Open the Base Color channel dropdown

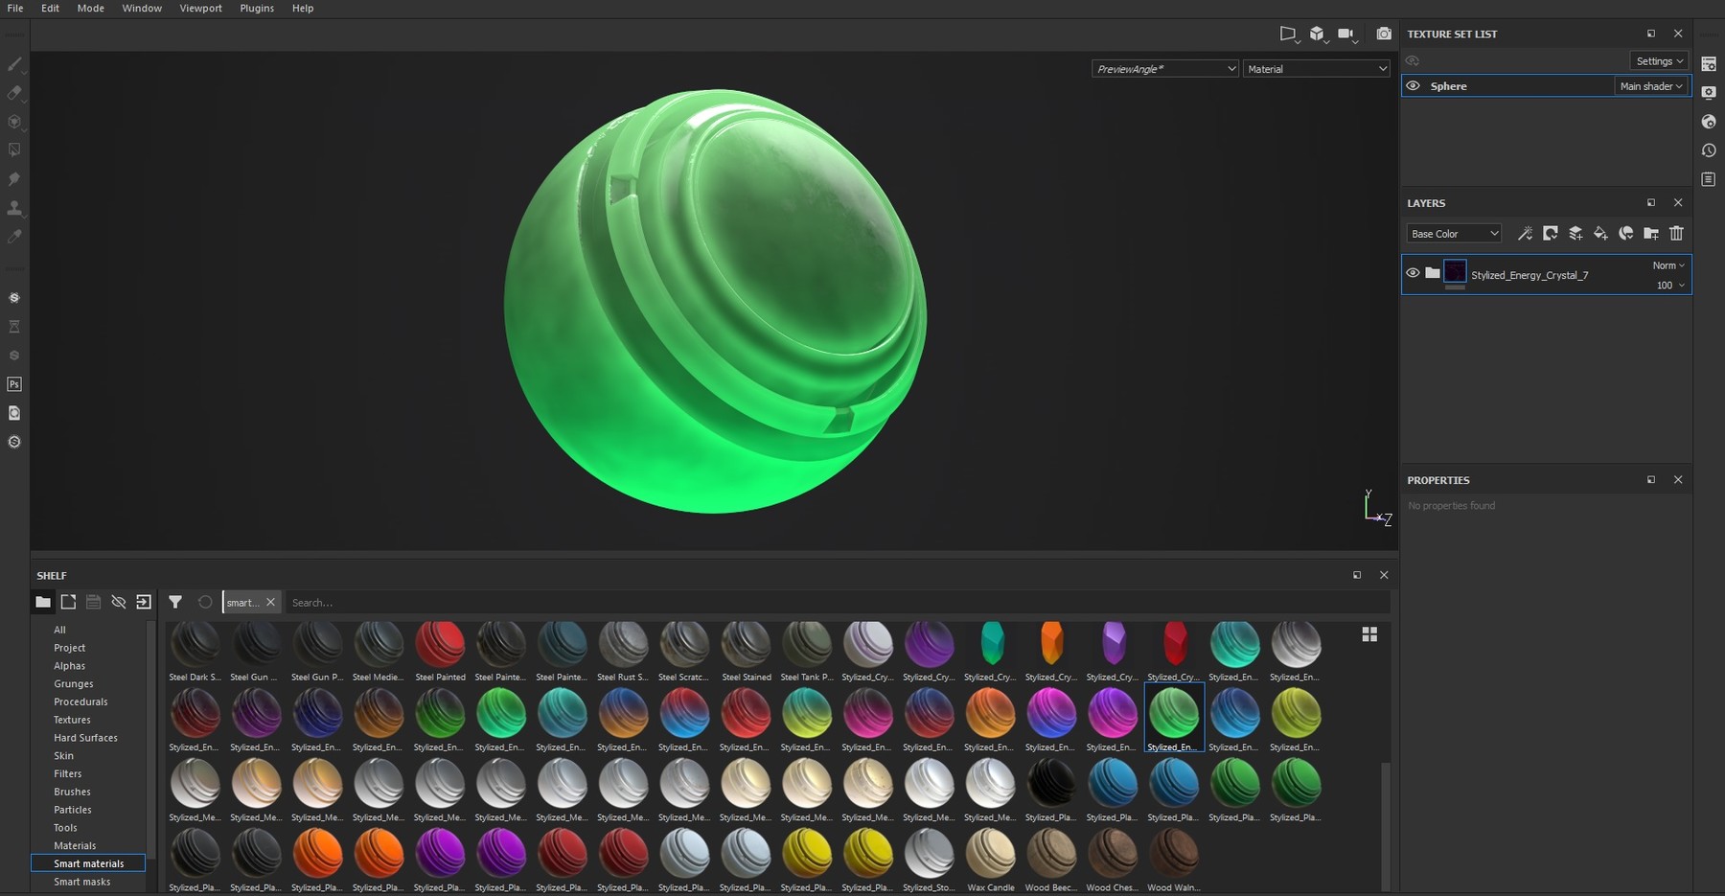[1453, 233]
